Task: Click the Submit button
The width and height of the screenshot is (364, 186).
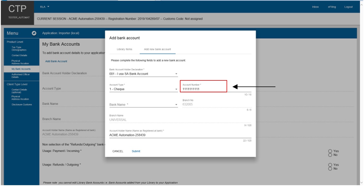Action: click(136, 151)
